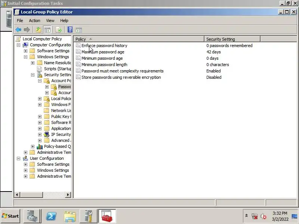Click the red toolbox taskbar button

[107, 216]
